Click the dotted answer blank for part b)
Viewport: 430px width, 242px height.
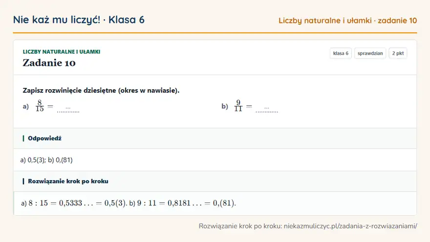click(x=267, y=109)
